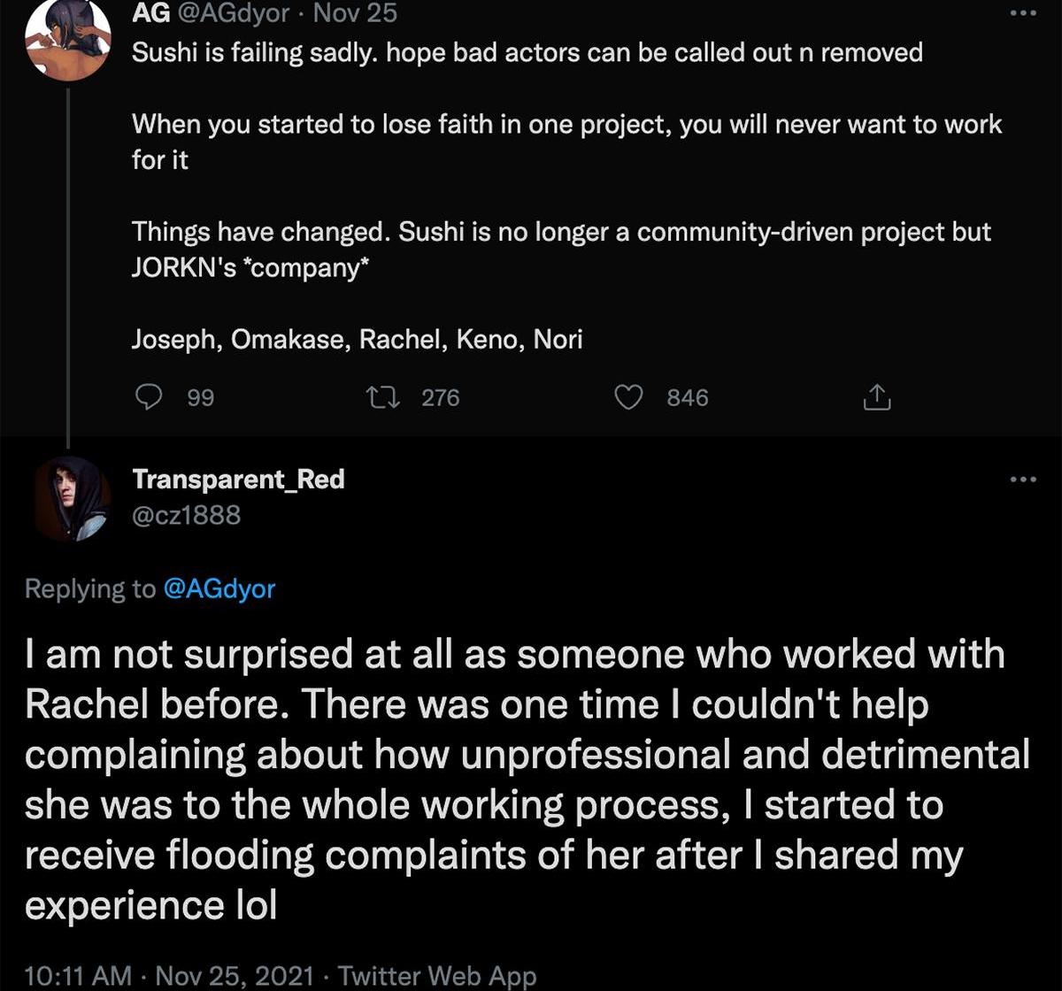This screenshot has width=1062, height=991.
Task: Open Transparent_Red's profile avatar
Action: click(x=72, y=497)
